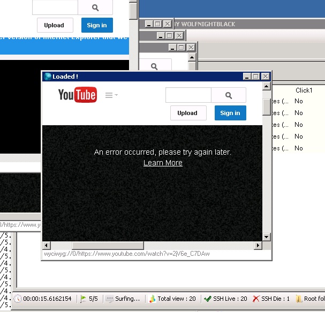325x312 pixels.
Task: Click the scroll-up arrow in the third stacked window
Action: (x=192, y=57)
